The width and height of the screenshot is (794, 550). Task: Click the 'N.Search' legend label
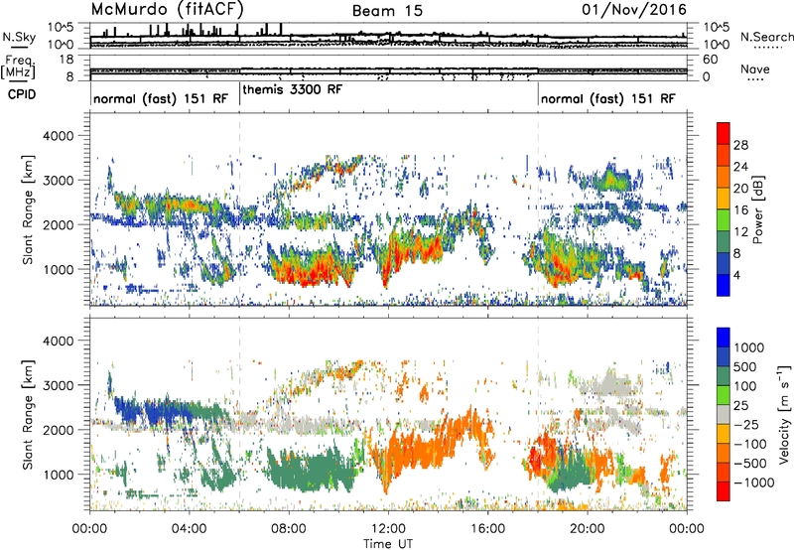pos(766,37)
